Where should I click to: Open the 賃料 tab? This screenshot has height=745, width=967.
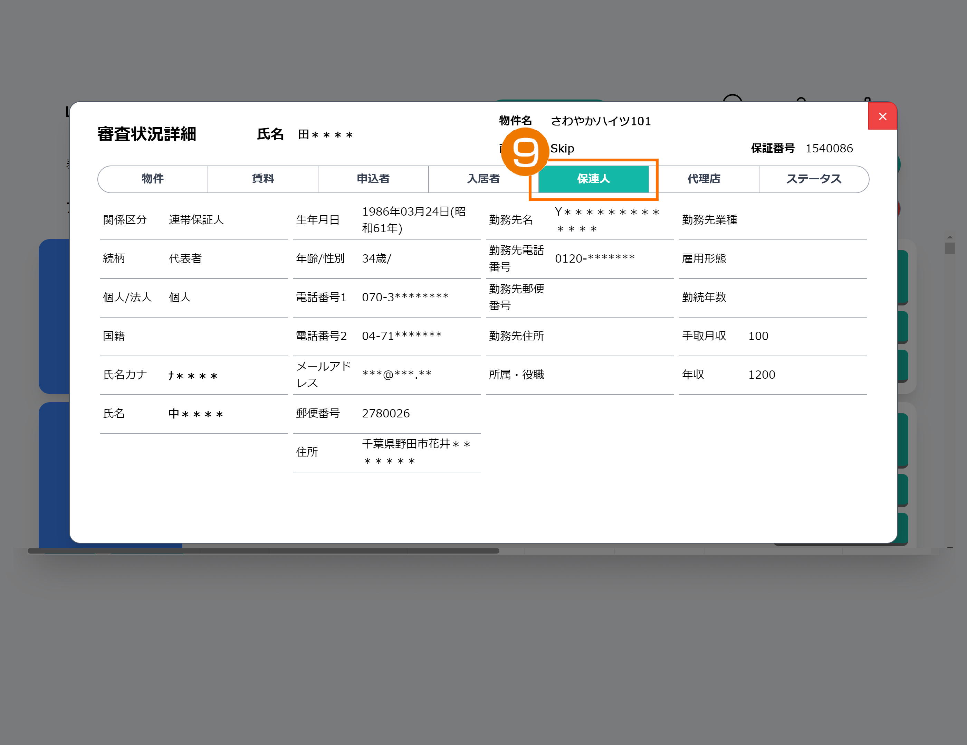coord(262,179)
